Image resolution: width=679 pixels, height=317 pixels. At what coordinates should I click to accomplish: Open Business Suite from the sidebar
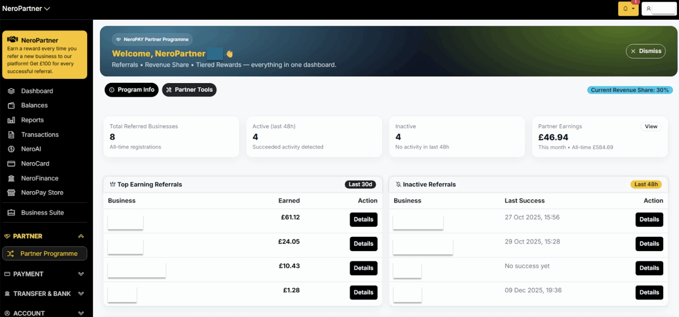pos(42,212)
